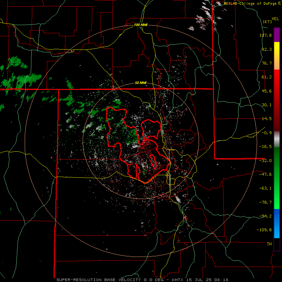Click the -47.6 velocity scale value
Screen dimensions: 282x282
[x=265, y=175]
